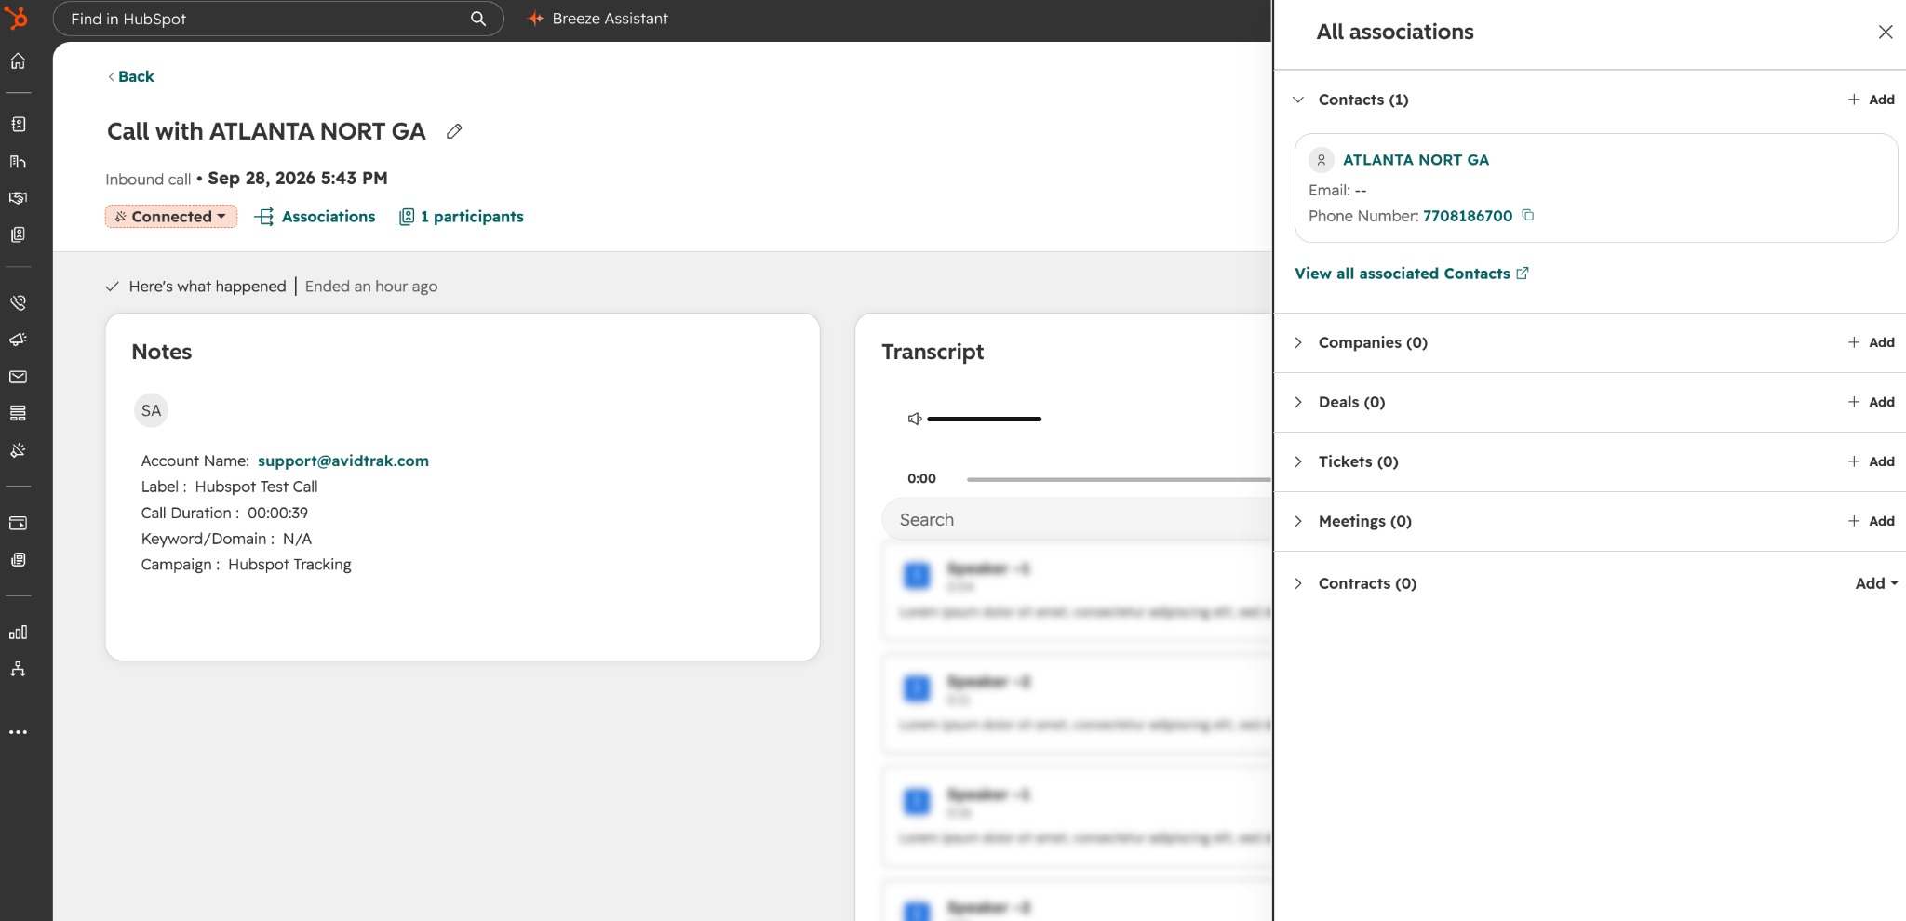Click the envelope icon in the sidebar
The width and height of the screenshot is (1906, 921).
[x=18, y=377]
